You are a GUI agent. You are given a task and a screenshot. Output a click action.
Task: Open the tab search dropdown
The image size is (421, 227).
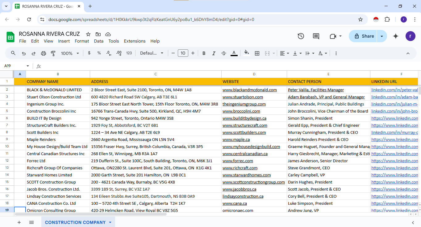pos(6,6)
